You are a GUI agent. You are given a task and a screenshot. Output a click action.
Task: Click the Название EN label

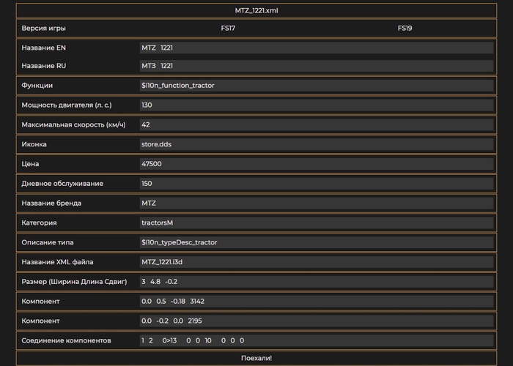43,48
